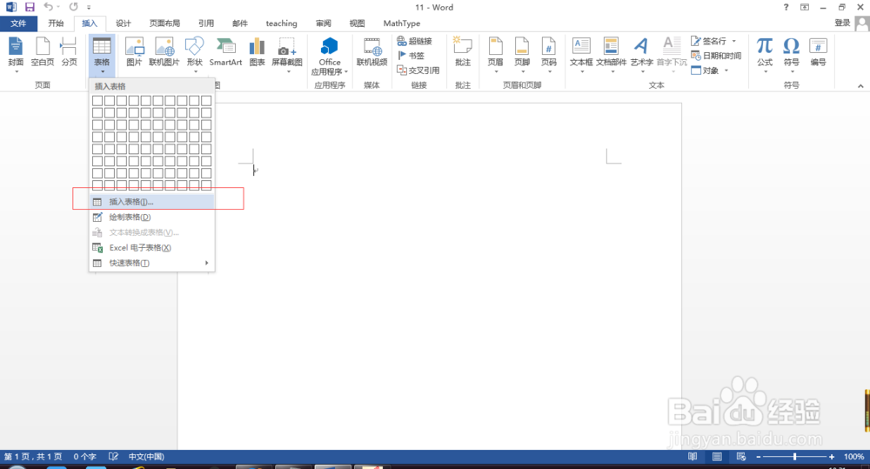The image size is (870, 469).
Task: Open Office apps (应用程序) dropdown
Action: pyautogui.click(x=330, y=56)
